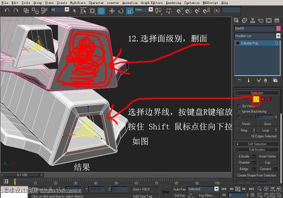Choose the Select Object arrow tool
This screenshot has height=198, width=283.
pos(75,11)
